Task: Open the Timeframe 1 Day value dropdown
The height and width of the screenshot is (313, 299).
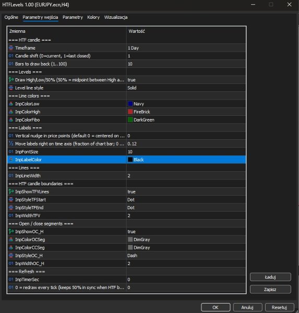Action: 186,48
